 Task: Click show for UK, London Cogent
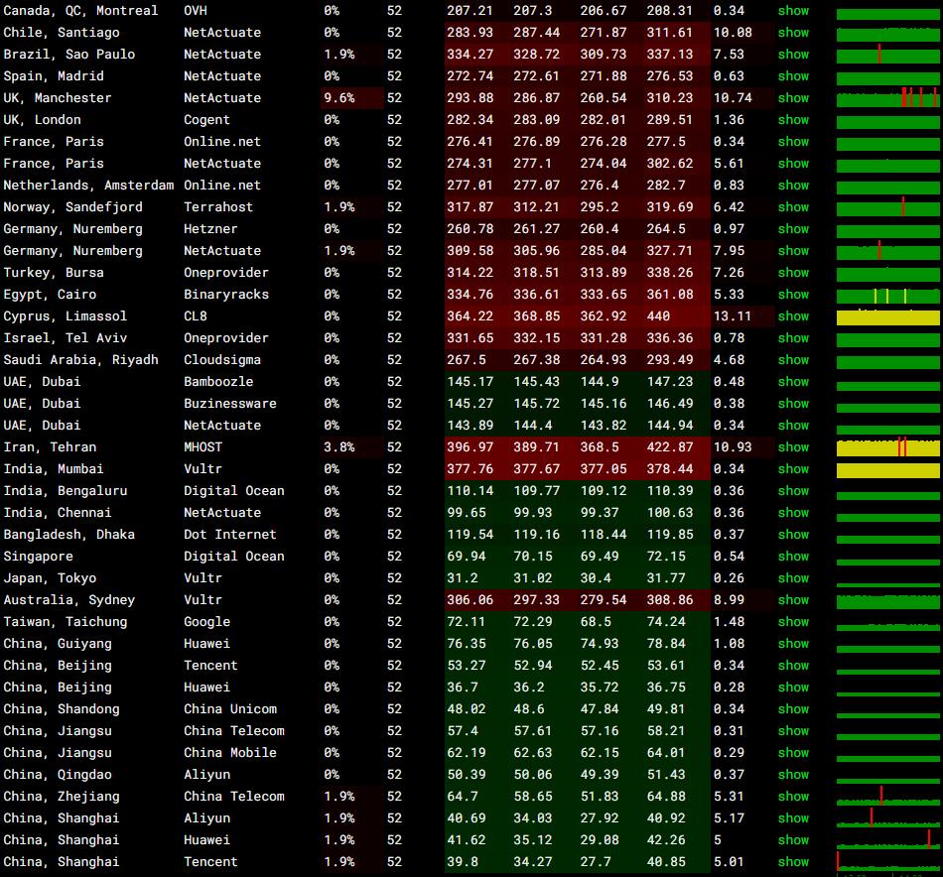click(793, 120)
